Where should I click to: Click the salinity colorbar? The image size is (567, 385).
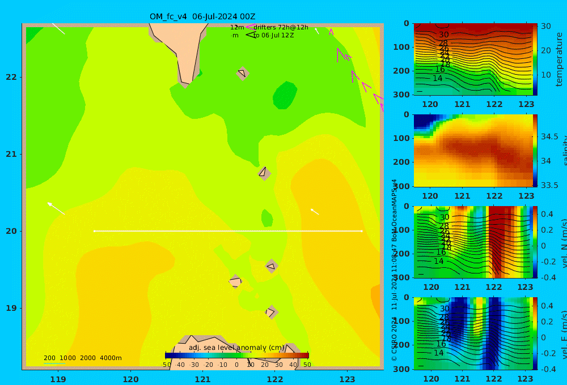click(x=535, y=151)
